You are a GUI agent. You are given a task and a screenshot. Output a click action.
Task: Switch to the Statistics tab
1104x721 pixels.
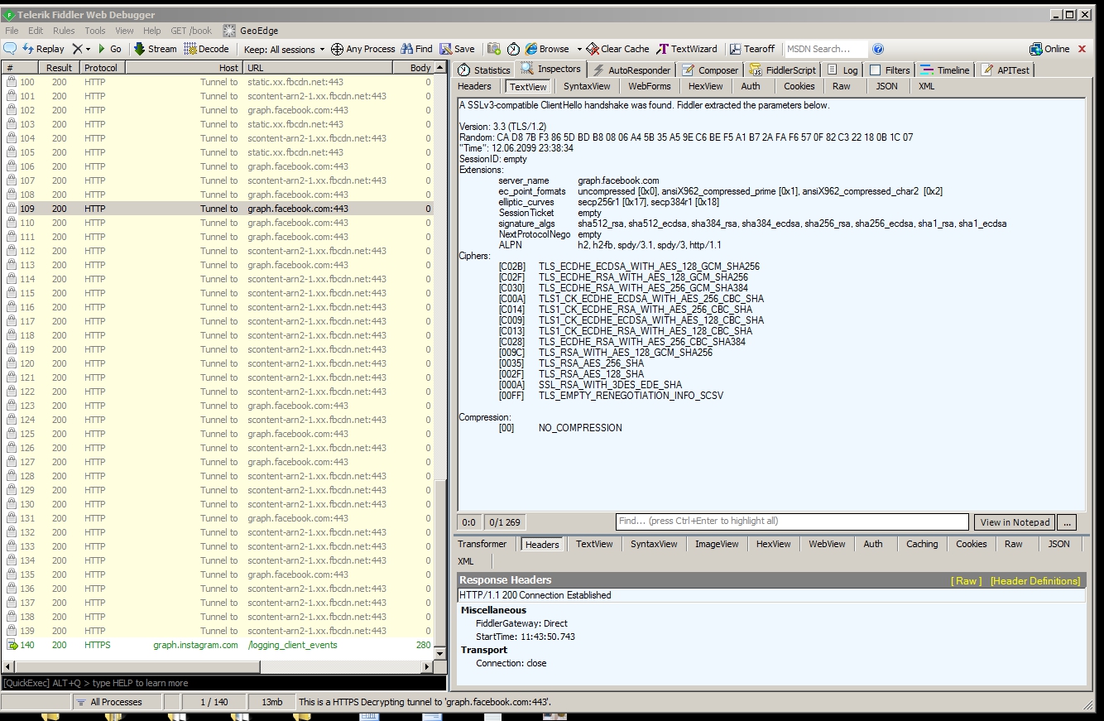tap(484, 70)
